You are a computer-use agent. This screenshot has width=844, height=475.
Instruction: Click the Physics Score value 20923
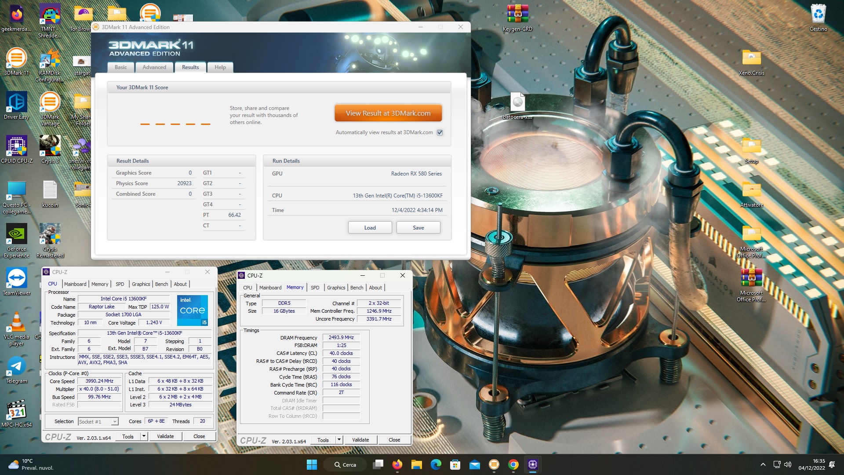[184, 183]
